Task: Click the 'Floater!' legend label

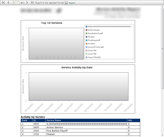Action: coord(91,37)
